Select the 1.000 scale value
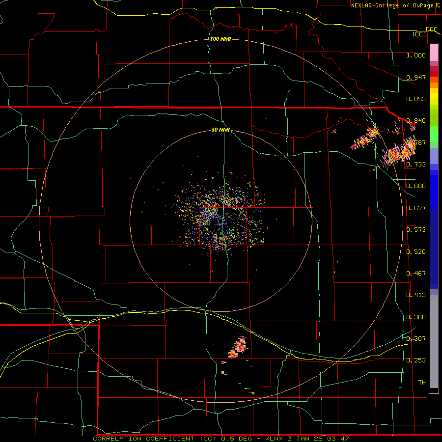The height and width of the screenshot is (442, 442). (x=416, y=55)
